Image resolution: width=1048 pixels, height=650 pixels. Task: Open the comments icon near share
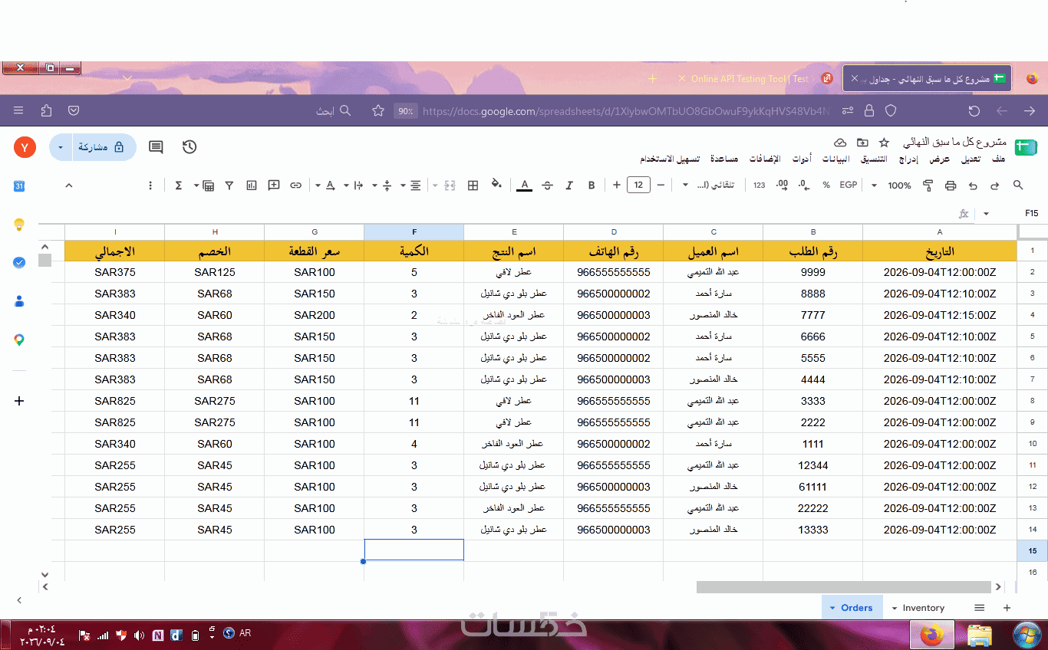pos(156,147)
